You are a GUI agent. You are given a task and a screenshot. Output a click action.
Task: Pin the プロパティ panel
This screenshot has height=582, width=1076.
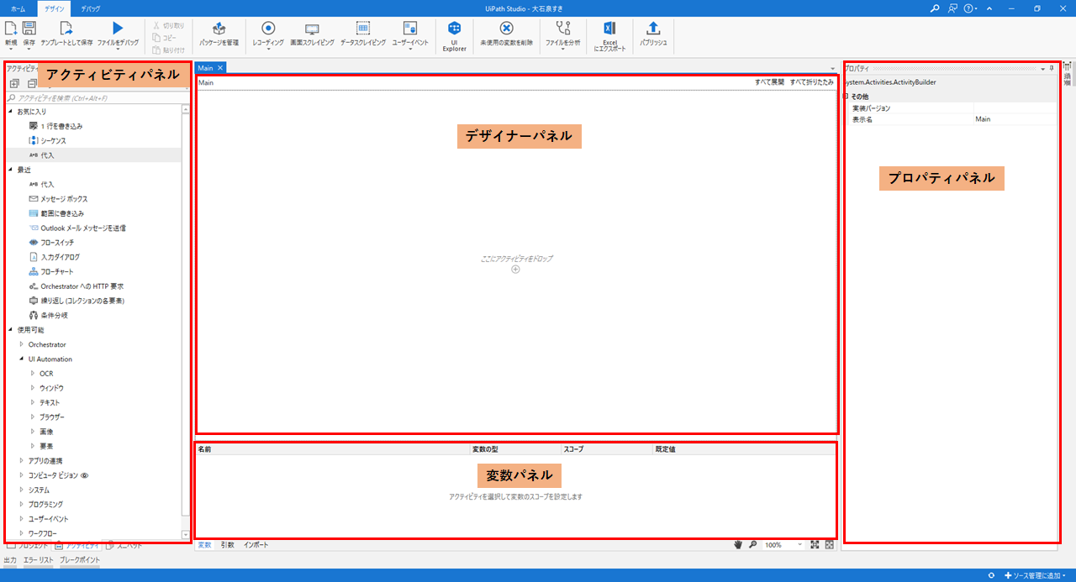pos(1052,68)
